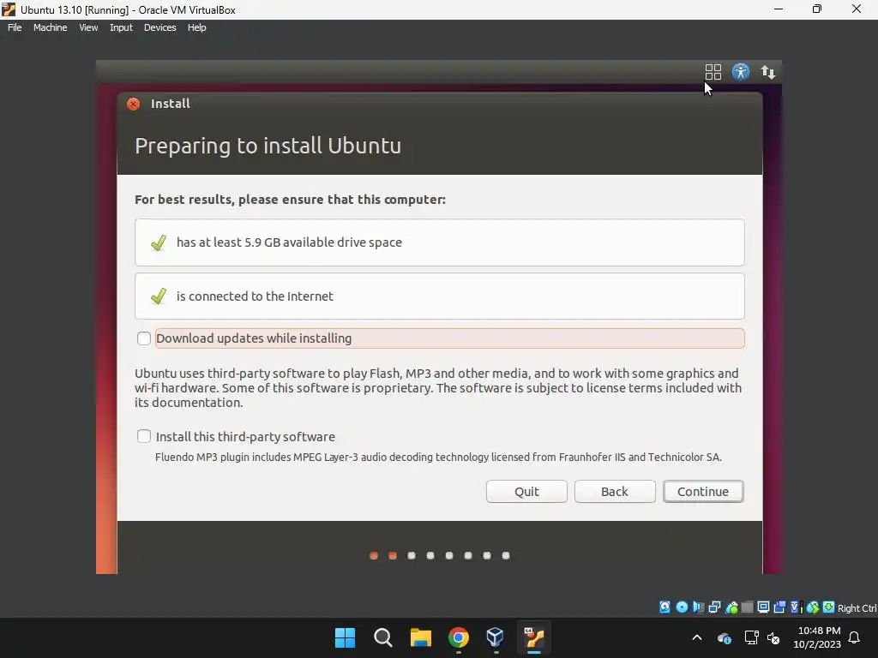Image resolution: width=878 pixels, height=658 pixels.
Task: Click the USB devices status icon
Action: pos(731,607)
